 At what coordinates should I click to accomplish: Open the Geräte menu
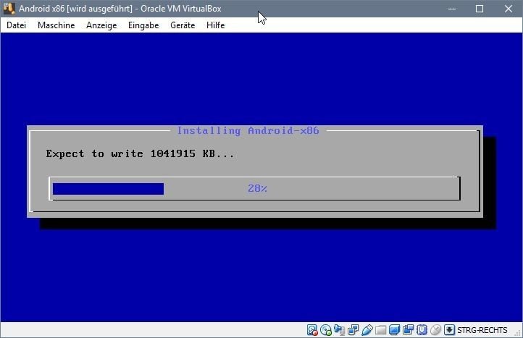point(183,25)
